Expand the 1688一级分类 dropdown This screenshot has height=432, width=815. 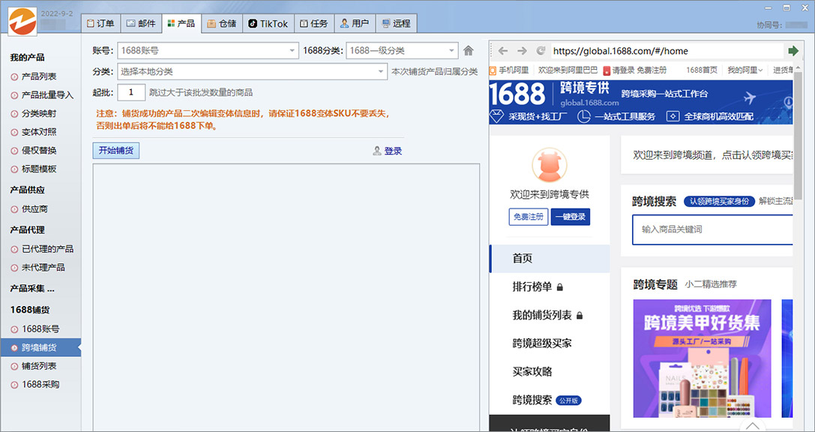pyautogui.click(x=402, y=50)
